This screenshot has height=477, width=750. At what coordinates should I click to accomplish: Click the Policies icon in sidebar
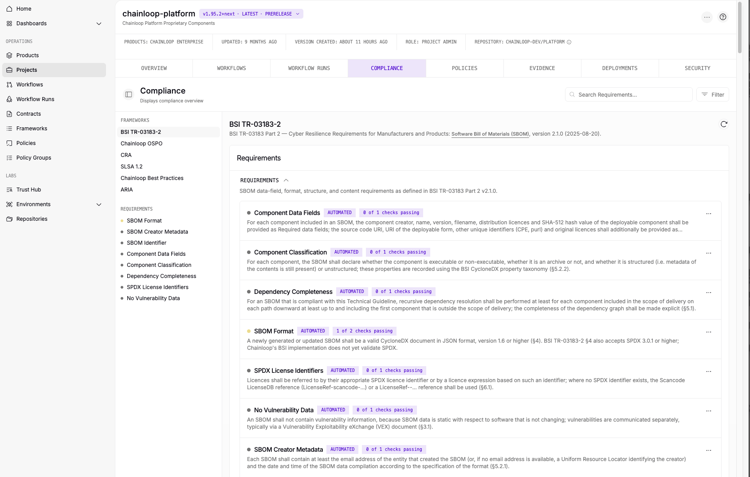coord(9,143)
